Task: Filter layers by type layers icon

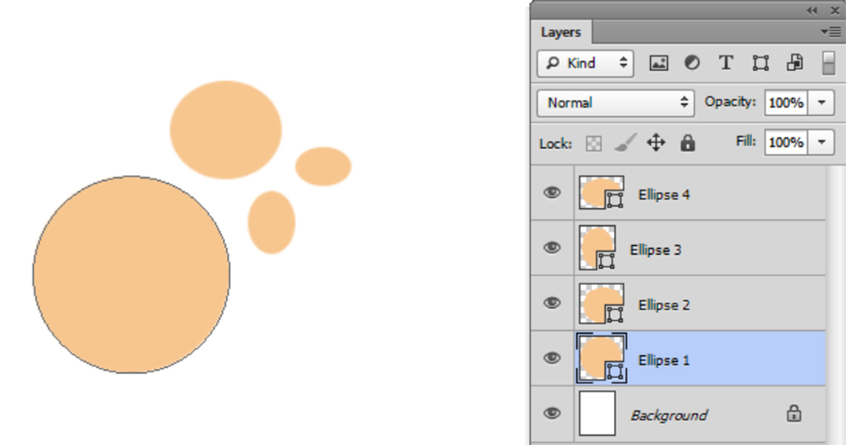Action: click(726, 63)
